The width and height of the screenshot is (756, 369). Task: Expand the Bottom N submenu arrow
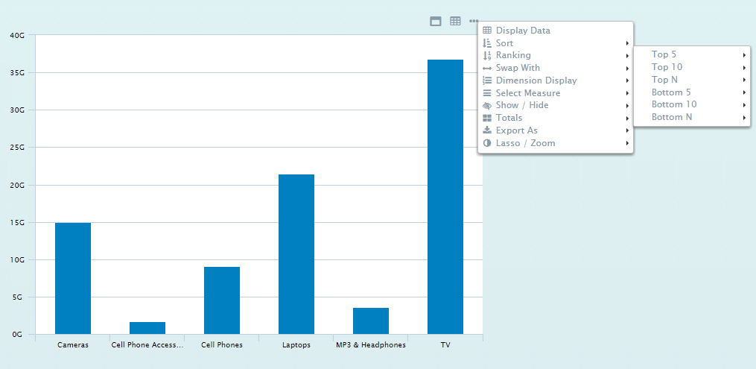pos(744,118)
